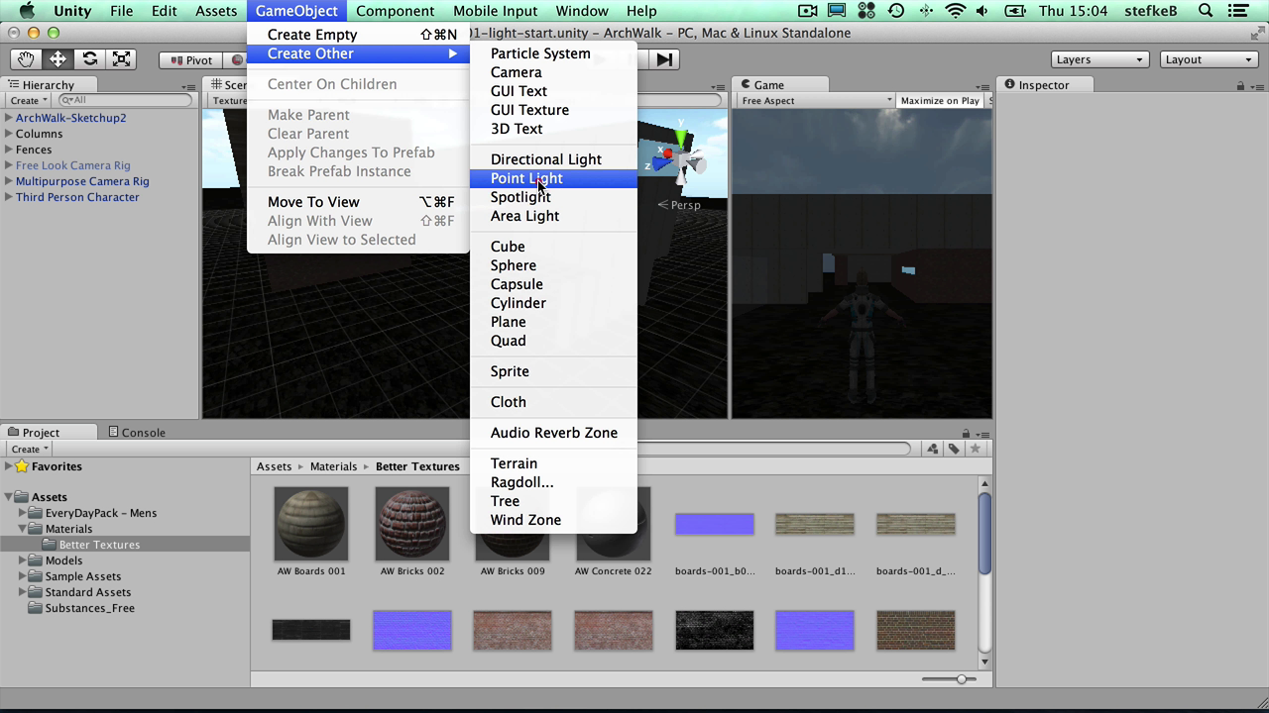Image resolution: width=1269 pixels, height=713 pixels.
Task: Open the Apple menu
Action: coord(28,11)
